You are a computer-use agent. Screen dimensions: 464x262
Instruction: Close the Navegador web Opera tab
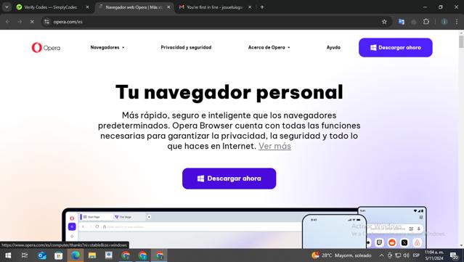point(168,7)
